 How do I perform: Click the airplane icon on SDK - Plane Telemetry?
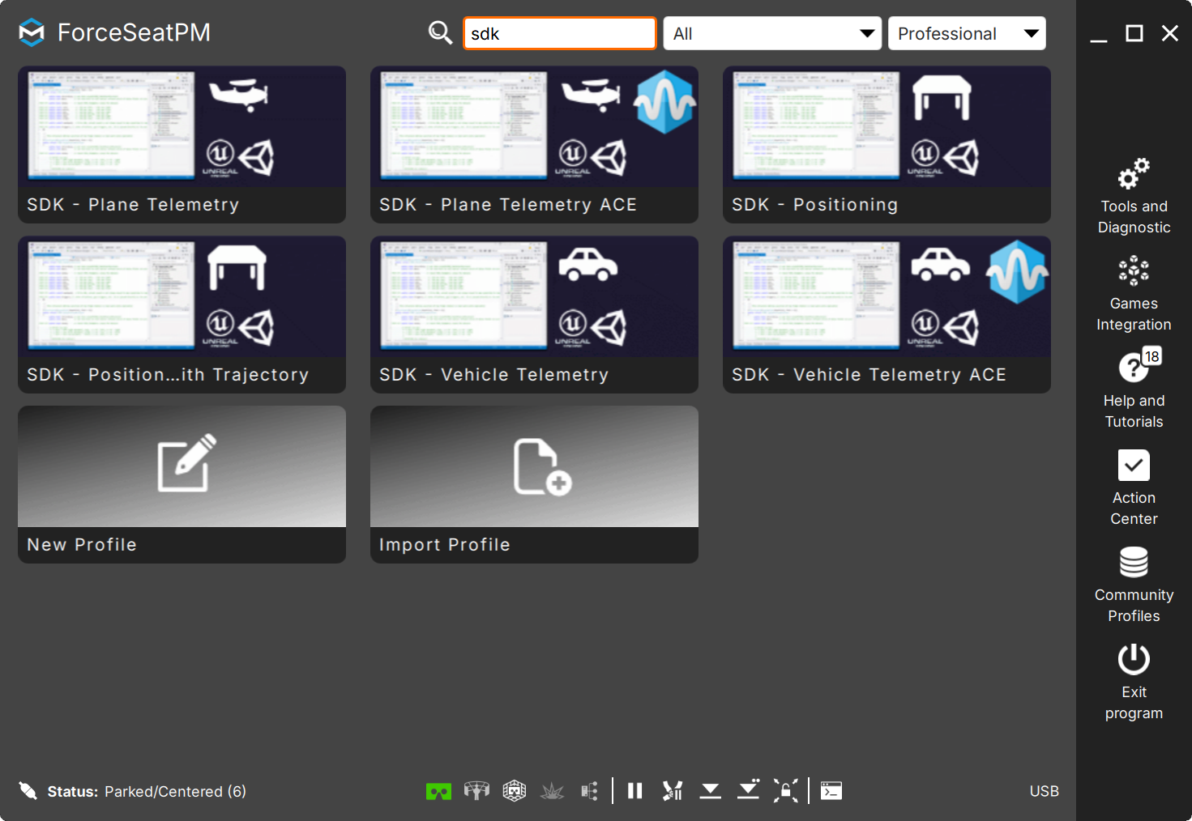click(x=238, y=94)
